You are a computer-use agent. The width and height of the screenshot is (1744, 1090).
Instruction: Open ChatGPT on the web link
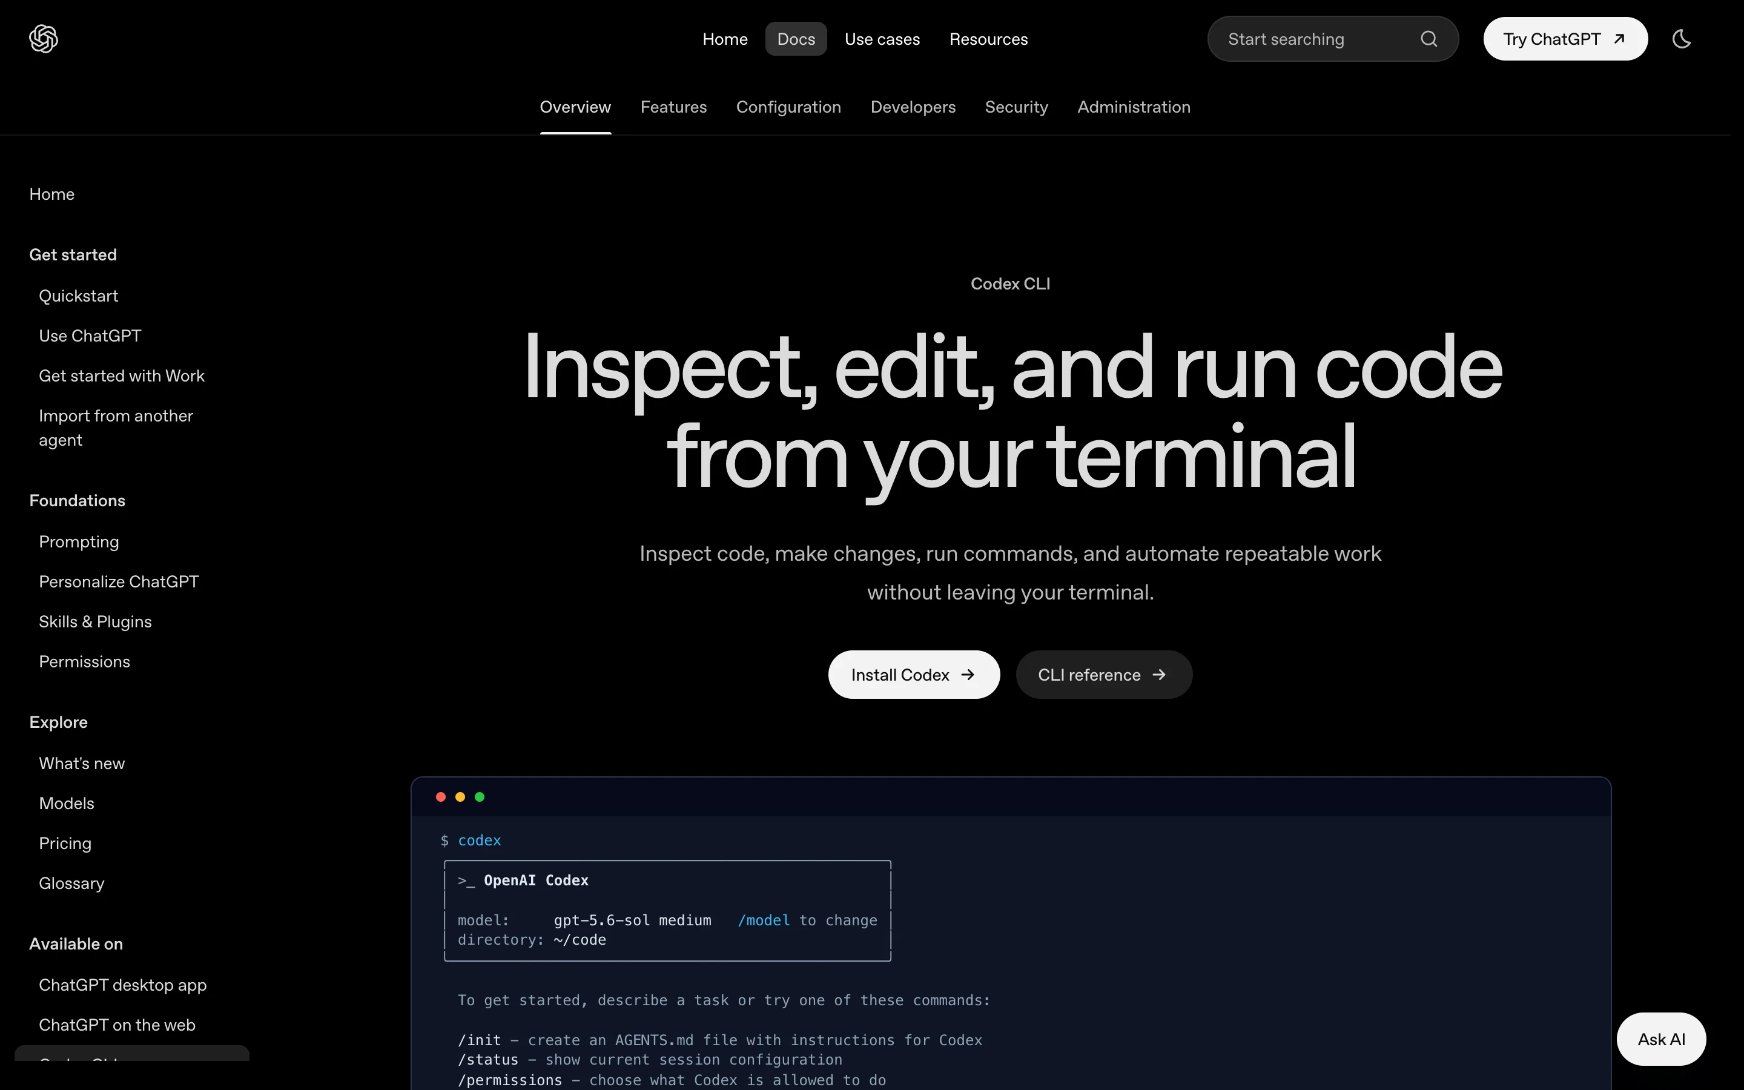point(117,1025)
